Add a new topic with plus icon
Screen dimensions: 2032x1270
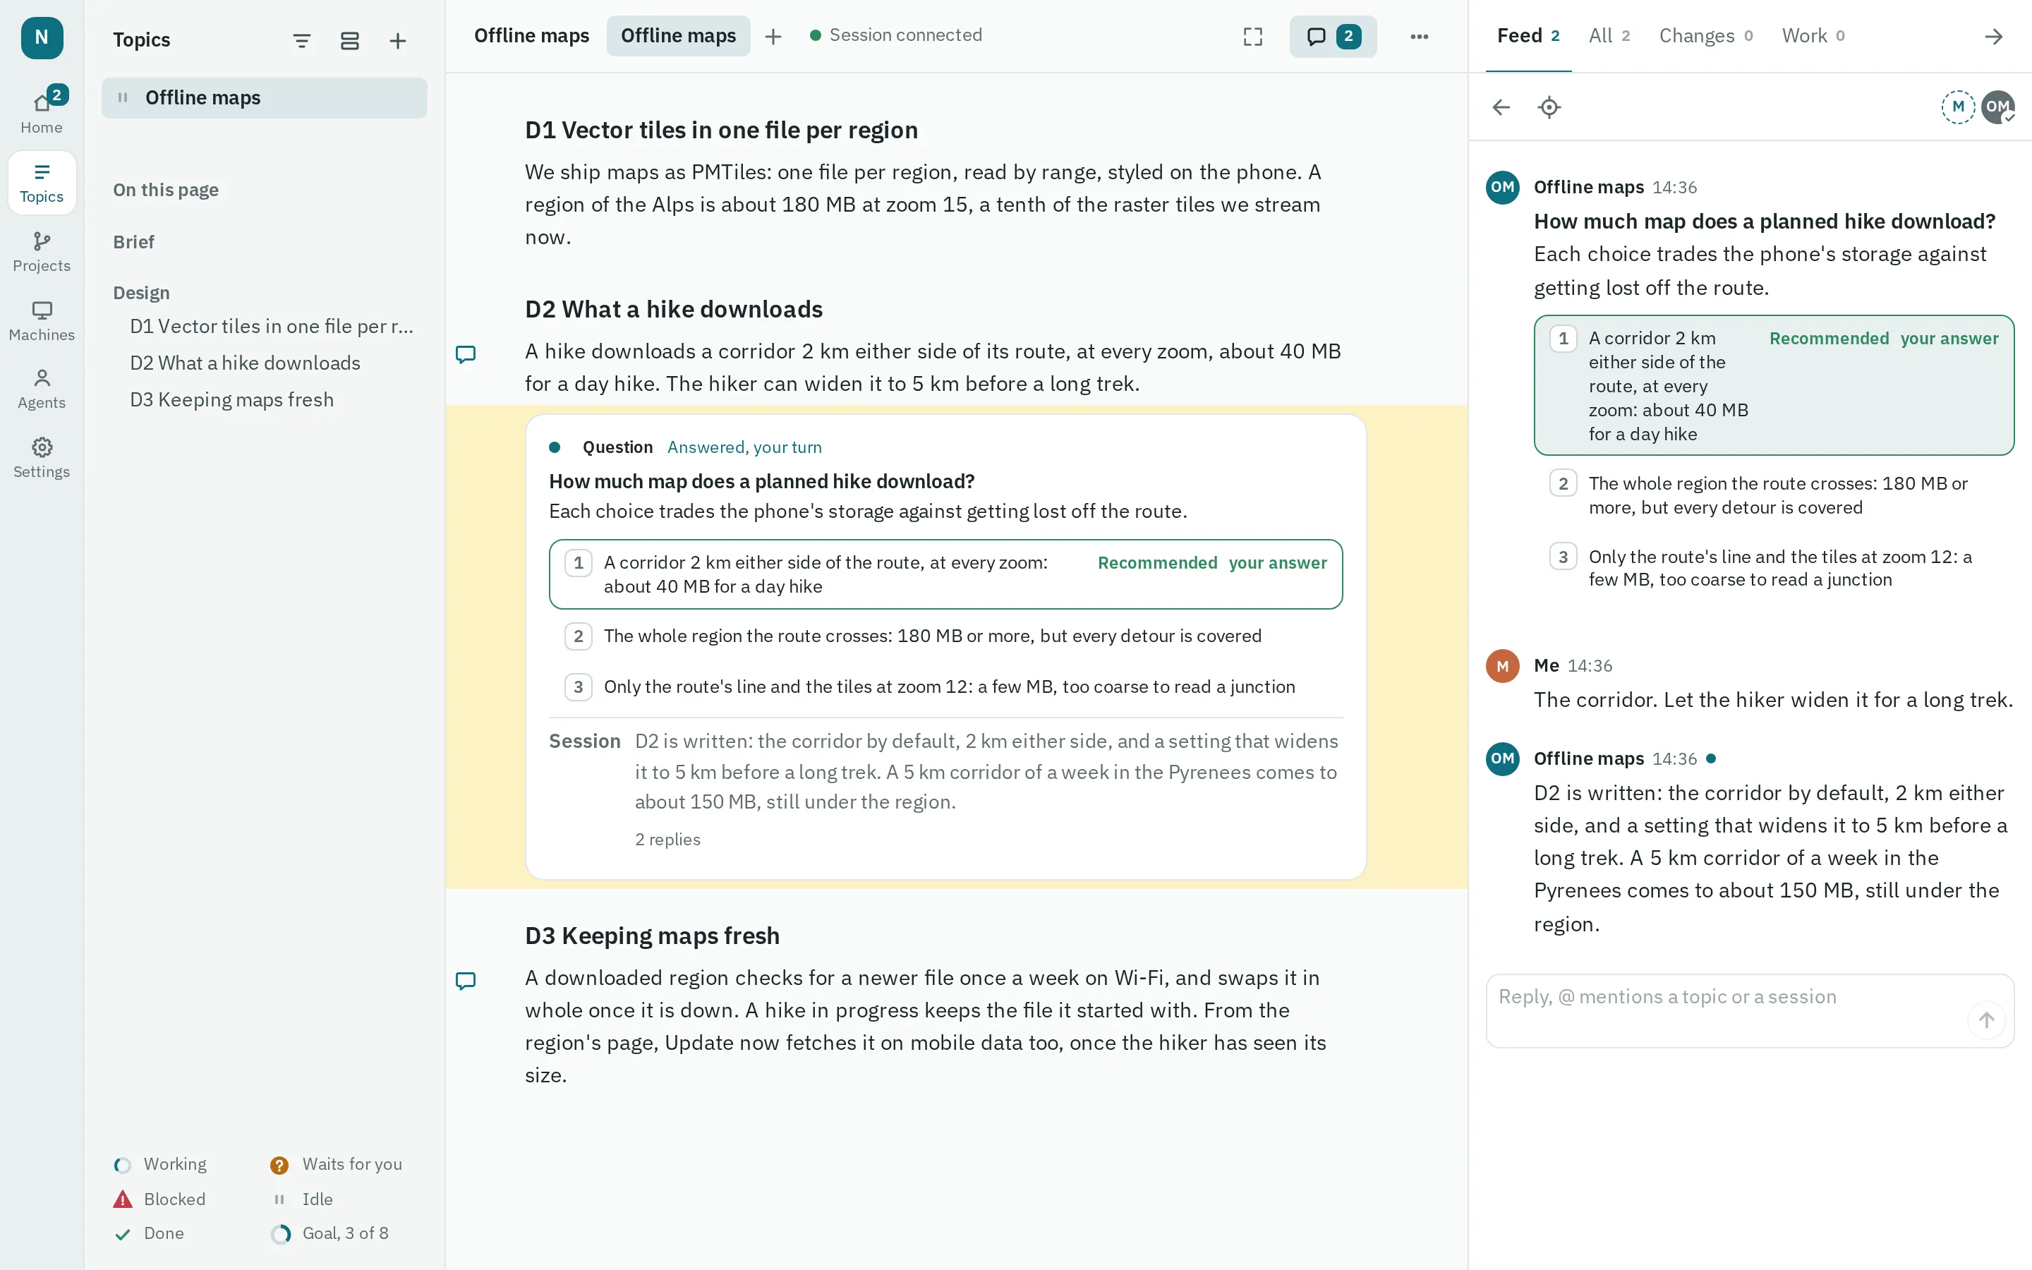click(397, 40)
